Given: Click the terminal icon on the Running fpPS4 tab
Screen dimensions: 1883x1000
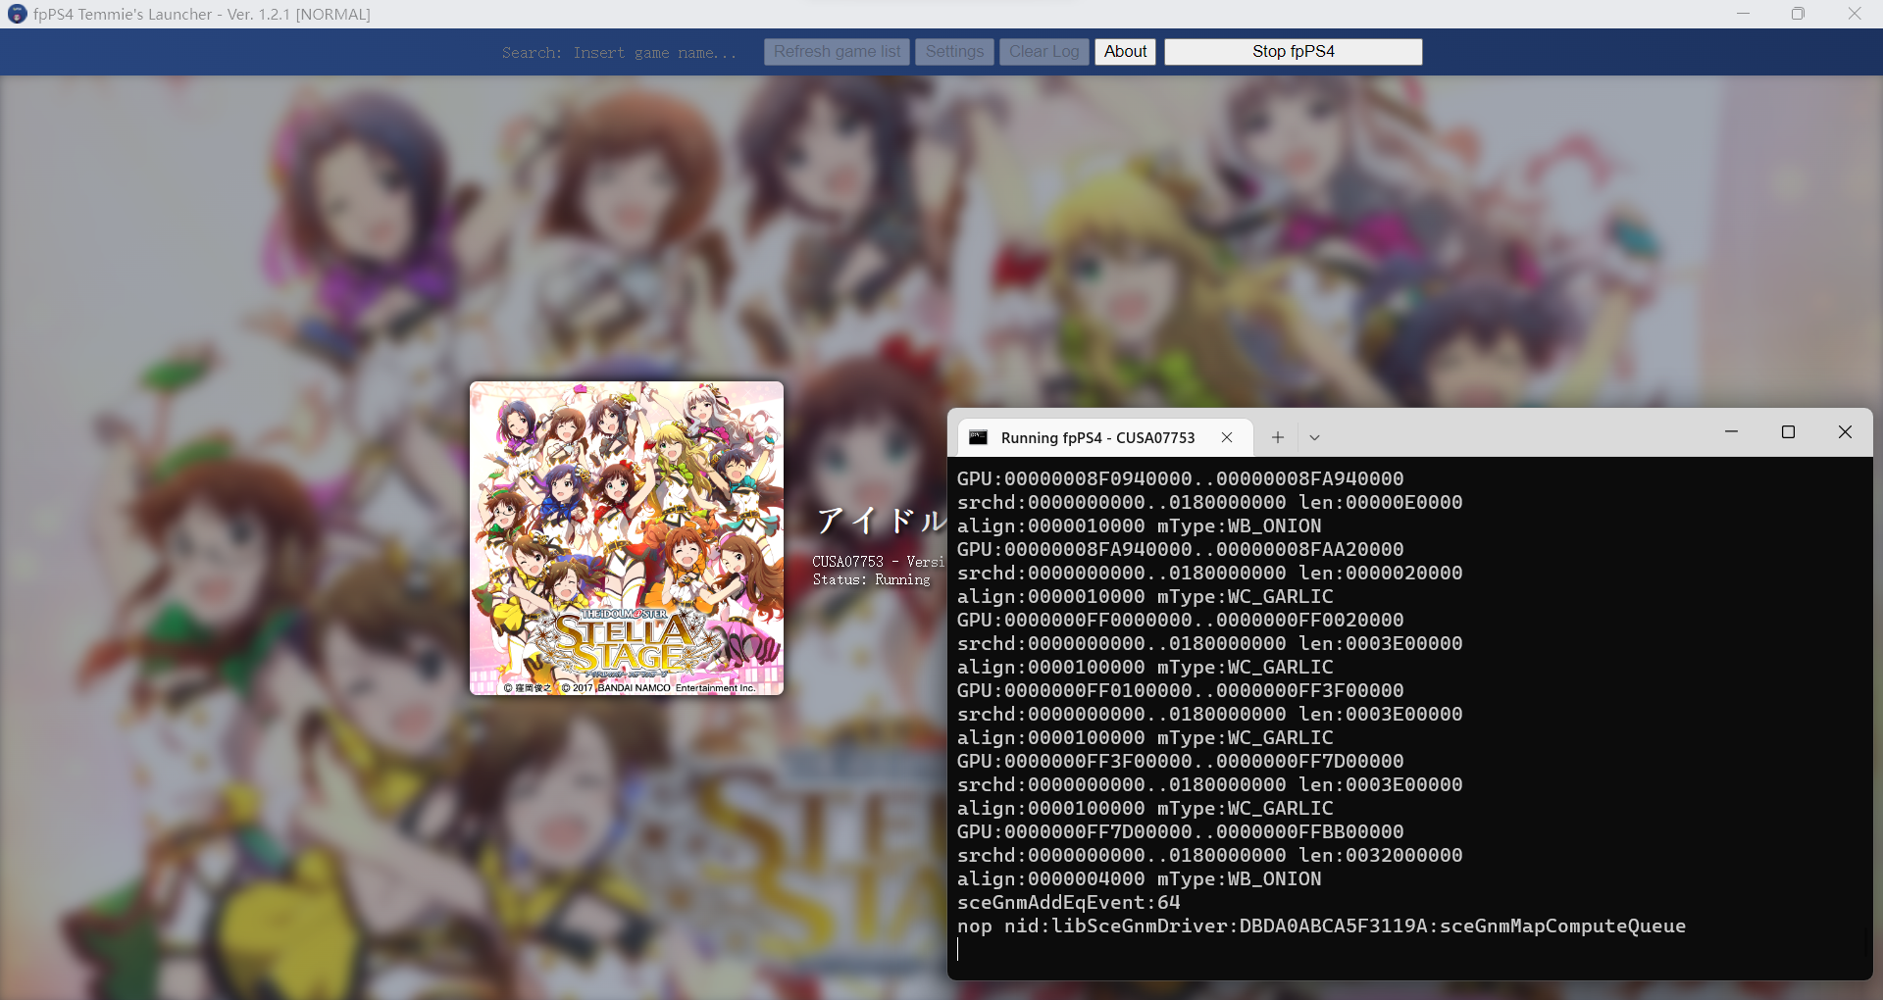Looking at the screenshot, I should click(x=978, y=437).
